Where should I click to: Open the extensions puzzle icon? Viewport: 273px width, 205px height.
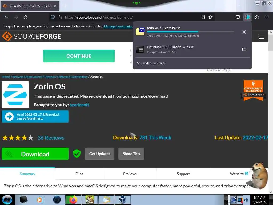click(257, 17)
